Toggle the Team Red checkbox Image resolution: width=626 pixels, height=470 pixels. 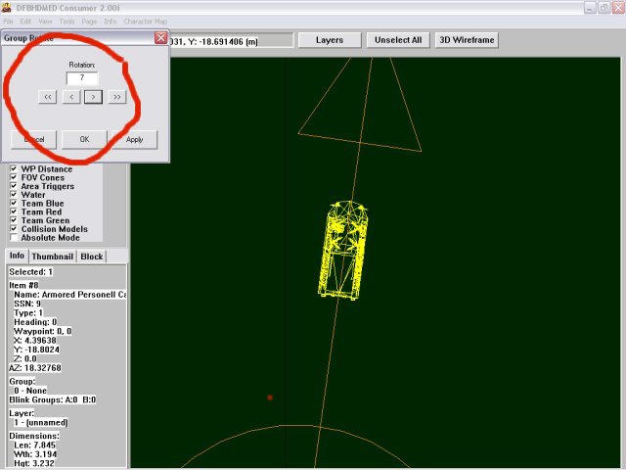(x=14, y=212)
